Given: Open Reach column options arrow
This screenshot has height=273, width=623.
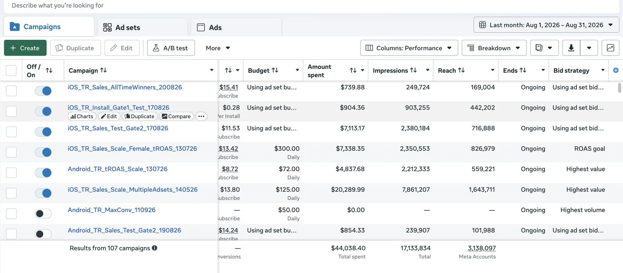Looking at the screenshot, I should pos(493,70).
